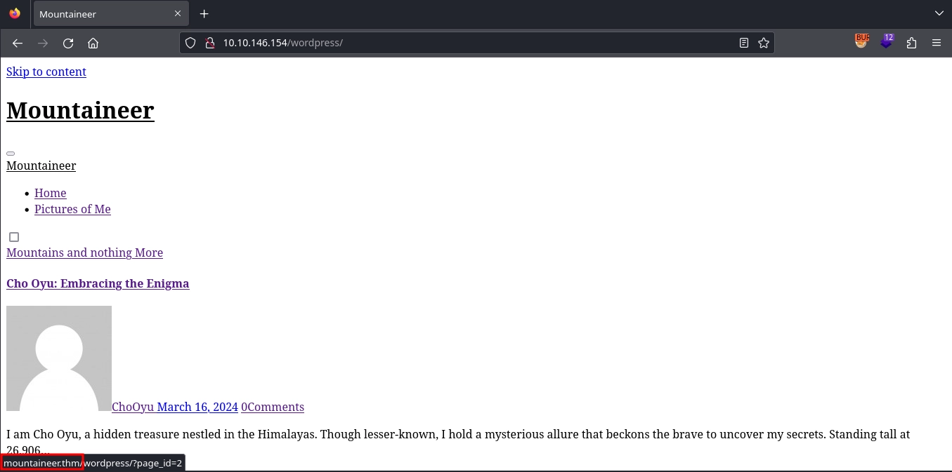Screen dimensions: 952x472
Task: Bookmark this page with the star icon
Action: pos(764,43)
